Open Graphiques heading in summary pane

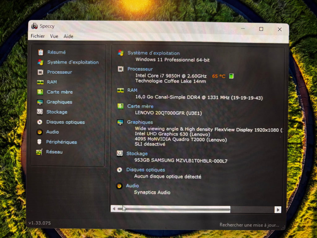(140, 122)
